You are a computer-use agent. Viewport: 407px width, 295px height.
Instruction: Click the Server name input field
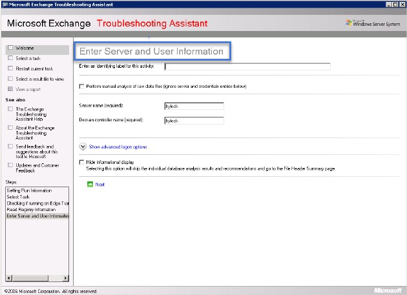pos(194,106)
